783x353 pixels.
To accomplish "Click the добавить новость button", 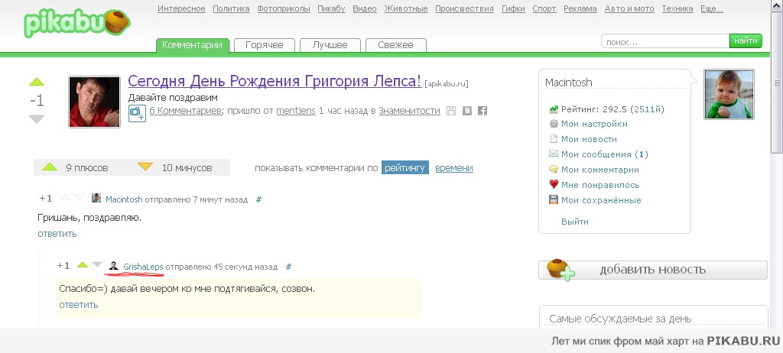I will [x=653, y=270].
